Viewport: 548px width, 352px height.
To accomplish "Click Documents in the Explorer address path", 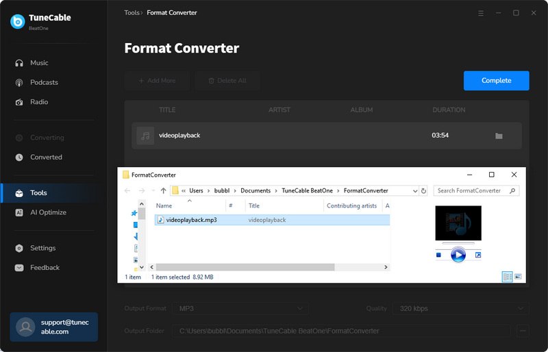I will (x=256, y=191).
